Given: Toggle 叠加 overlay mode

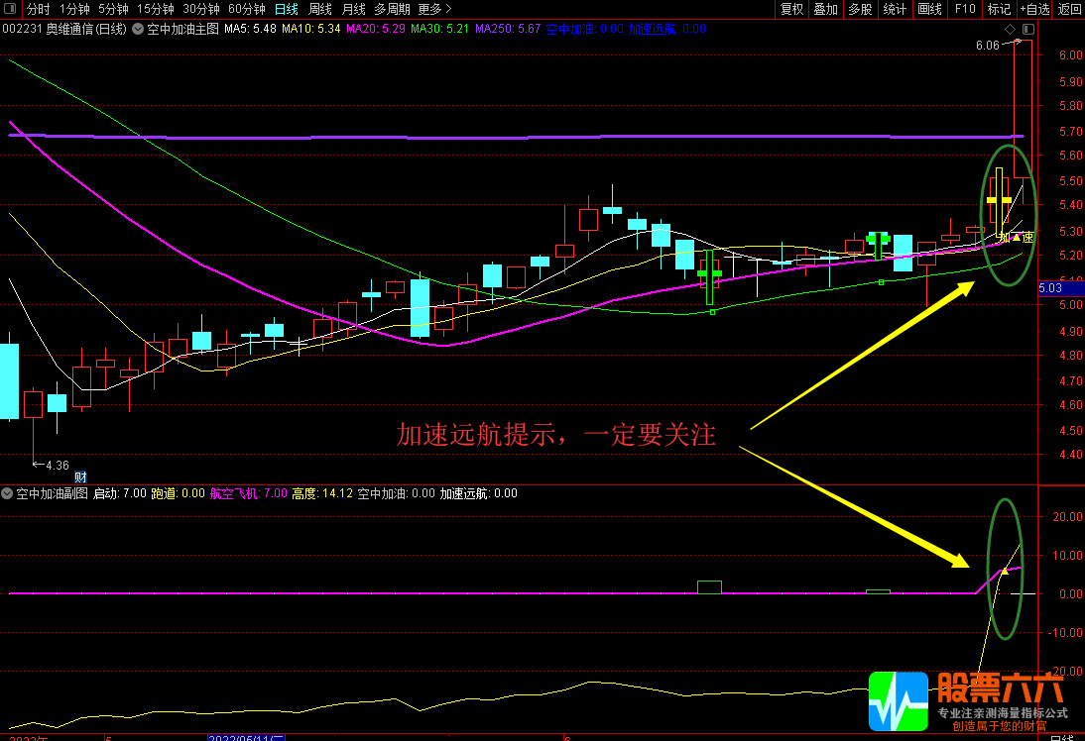Looking at the screenshot, I should (825, 9).
